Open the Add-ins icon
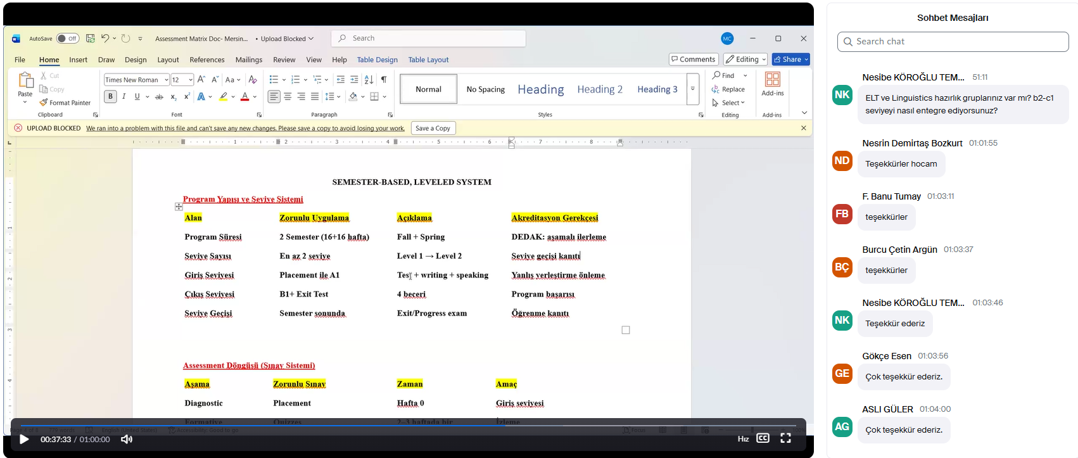This screenshot has height=458, width=1078. click(772, 84)
